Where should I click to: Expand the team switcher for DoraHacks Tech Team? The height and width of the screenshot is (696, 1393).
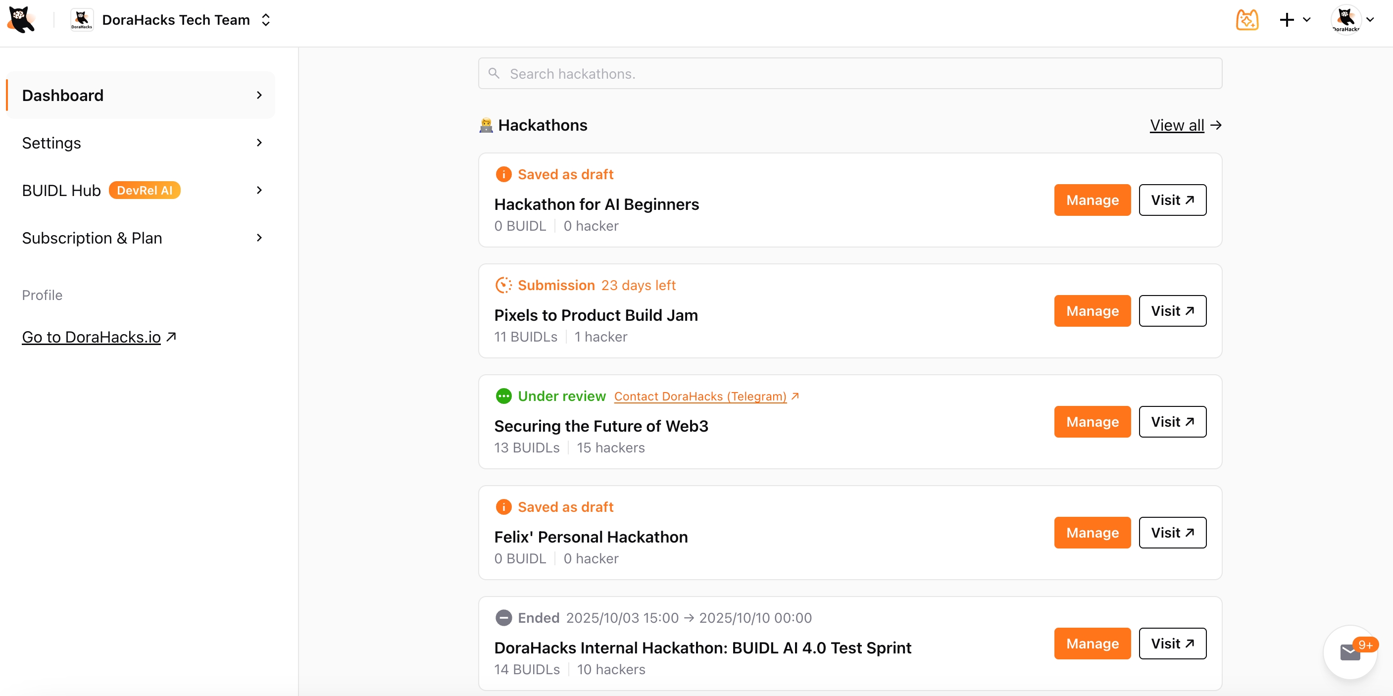(x=265, y=19)
